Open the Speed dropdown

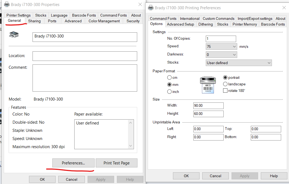(x=221, y=46)
